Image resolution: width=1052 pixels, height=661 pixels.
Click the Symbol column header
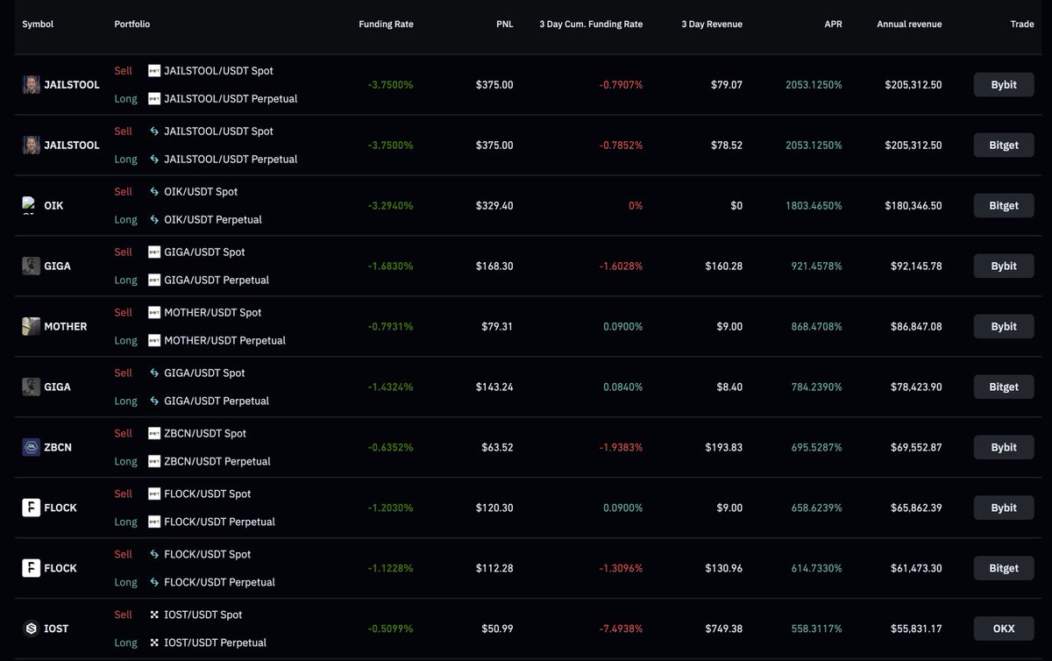(38, 25)
